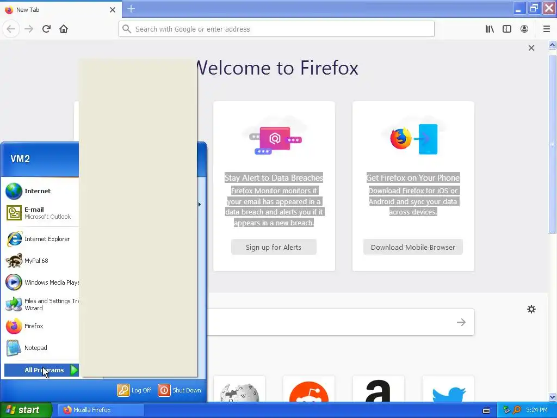The image size is (557, 418).
Task: Dismiss the Welcome to Firefox panel
Action: point(531,48)
